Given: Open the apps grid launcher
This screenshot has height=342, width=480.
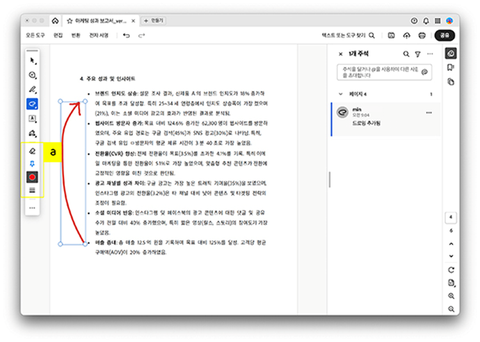Looking at the screenshot, I should [438, 21].
